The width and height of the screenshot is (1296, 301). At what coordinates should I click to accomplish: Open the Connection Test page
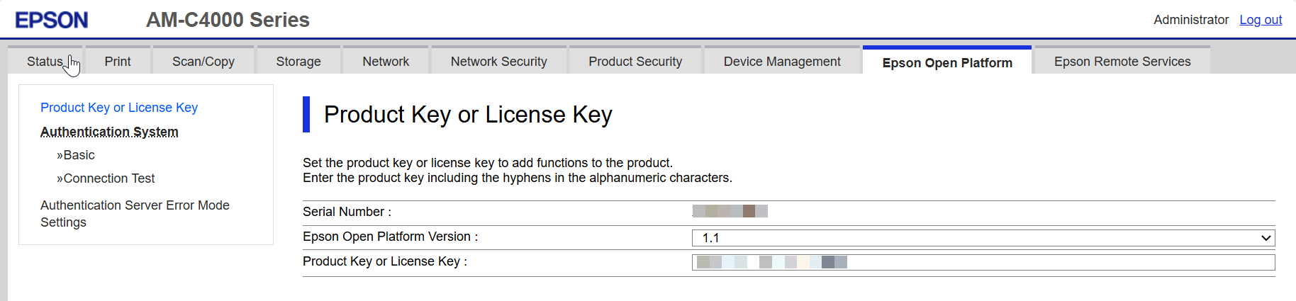pos(108,178)
